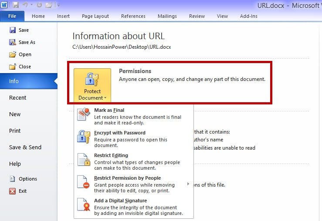Viewport: 322px width, 221px height.
Task: Click the Restrict Editing document icon
Action: [83, 159]
